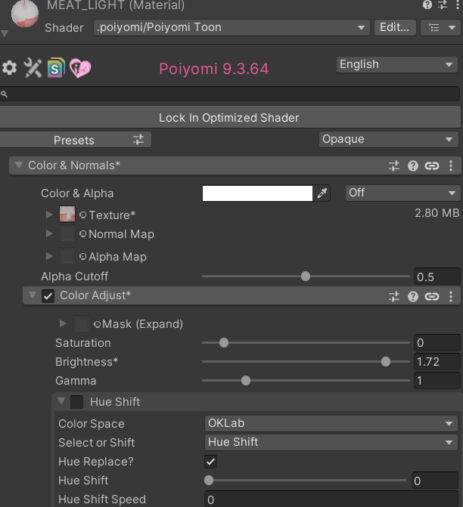Click the animation marker icon beside Alpha Map
The width and height of the screenshot is (463, 507).
(83, 257)
